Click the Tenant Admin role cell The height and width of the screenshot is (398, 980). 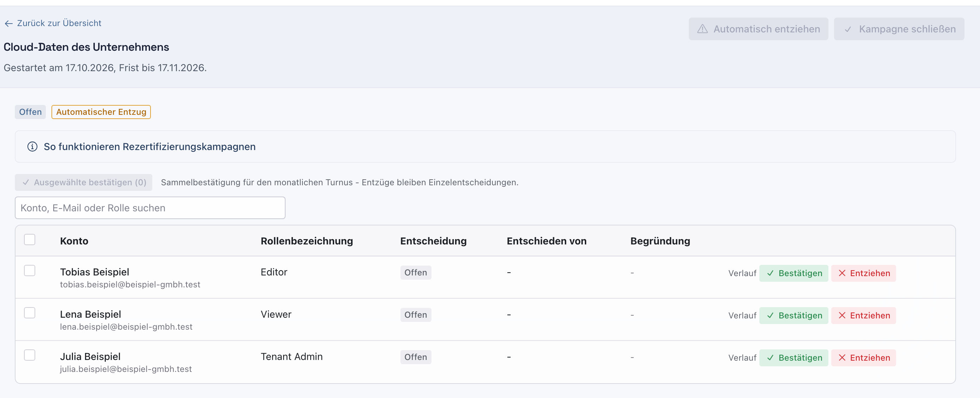[292, 356]
